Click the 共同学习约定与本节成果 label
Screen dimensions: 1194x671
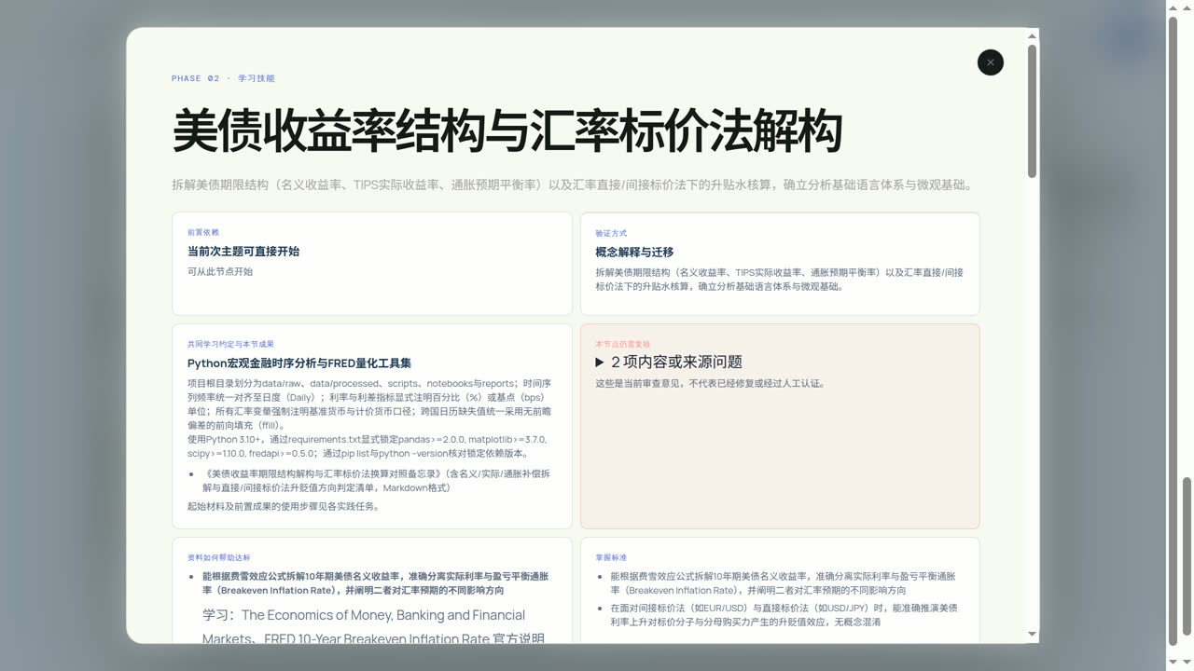point(230,344)
